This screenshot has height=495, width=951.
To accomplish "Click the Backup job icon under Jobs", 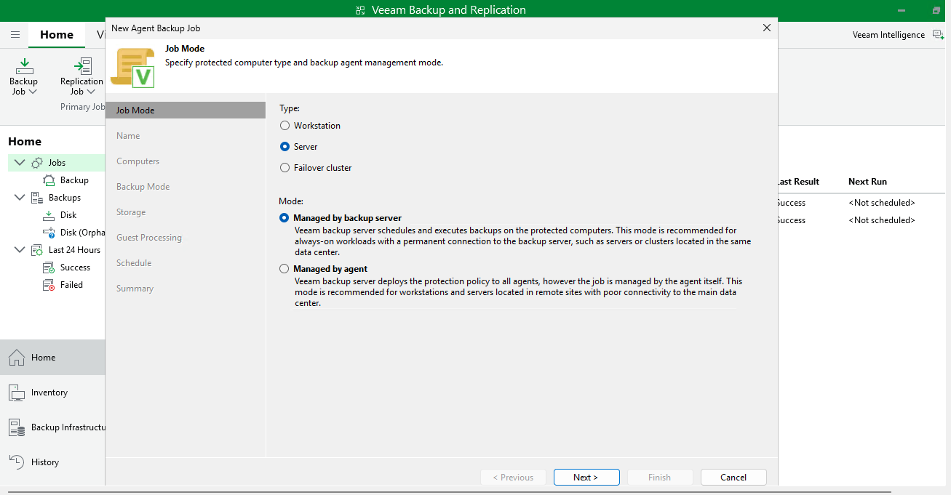I will [x=49, y=180].
